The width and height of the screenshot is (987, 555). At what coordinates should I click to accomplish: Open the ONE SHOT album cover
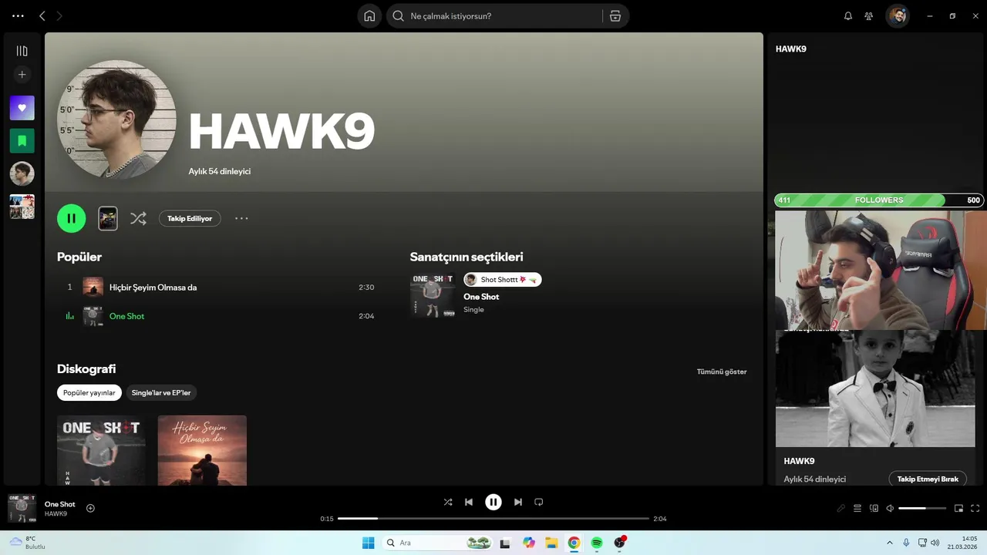[x=101, y=450]
